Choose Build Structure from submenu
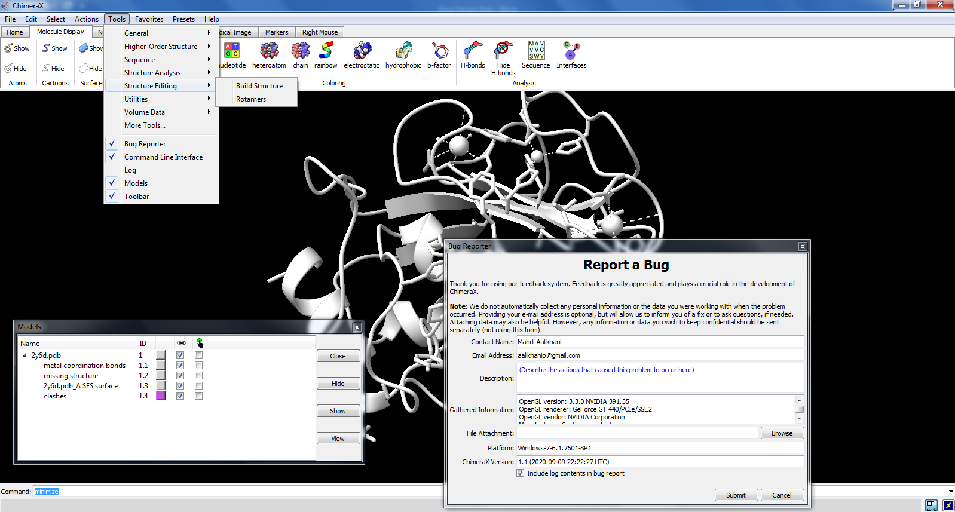Viewport: 955px width, 512px height. coord(259,86)
